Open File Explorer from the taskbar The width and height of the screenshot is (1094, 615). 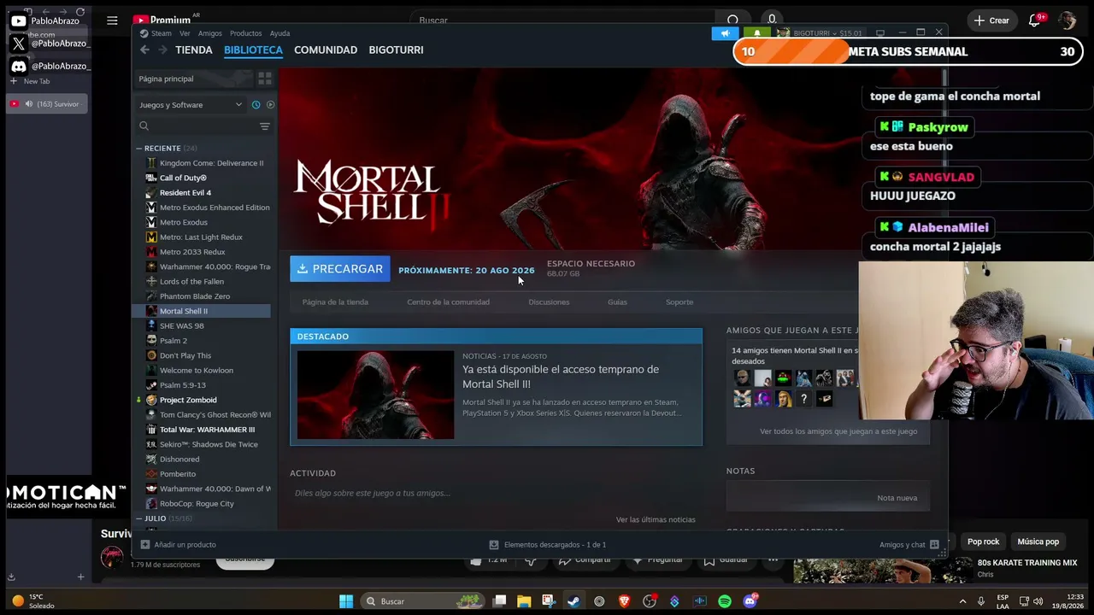[524, 601]
